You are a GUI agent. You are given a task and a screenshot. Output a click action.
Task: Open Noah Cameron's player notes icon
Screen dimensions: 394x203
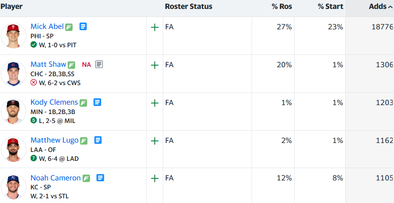point(100,178)
